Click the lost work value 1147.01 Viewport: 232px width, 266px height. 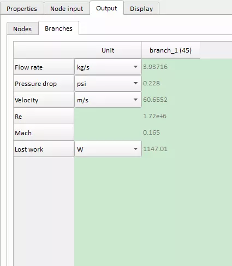click(155, 149)
